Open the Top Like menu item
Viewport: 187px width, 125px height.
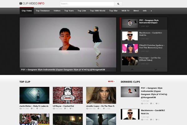(82, 11)
